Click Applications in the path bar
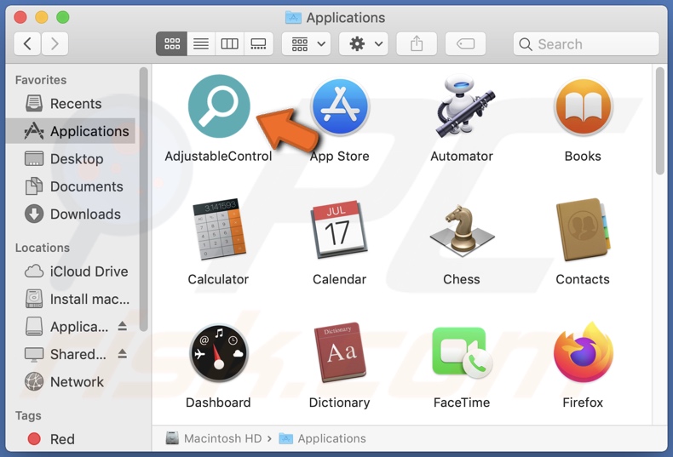673x457 pixels. pyautogui.click(x=322, y=438)
